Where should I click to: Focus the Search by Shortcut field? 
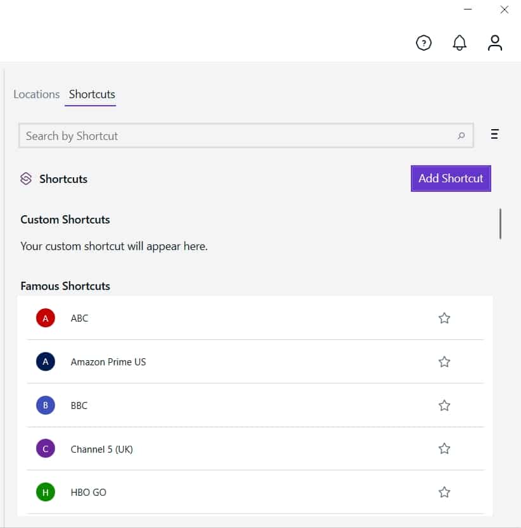(x=246, y=135)
